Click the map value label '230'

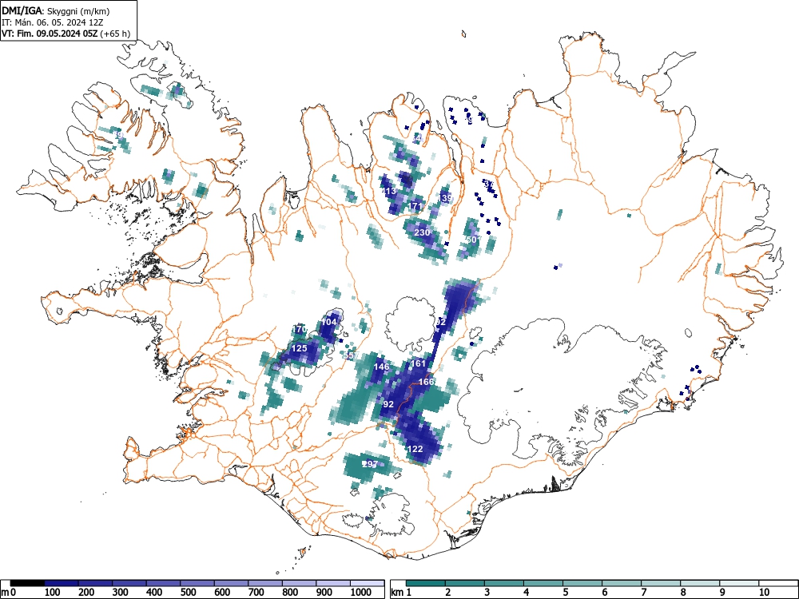tap(422, 232)
